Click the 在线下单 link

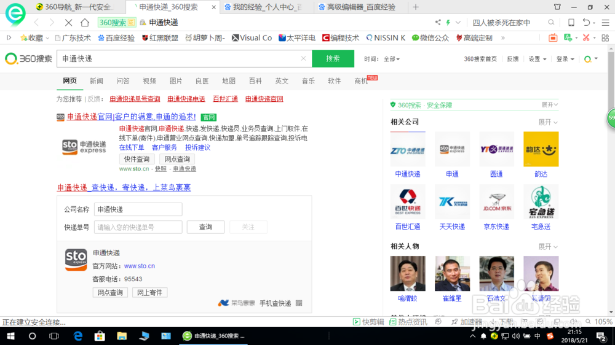pyautogui.click(x=132, y=147)
